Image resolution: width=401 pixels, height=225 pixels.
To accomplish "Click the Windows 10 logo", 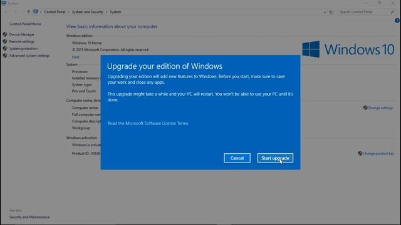I will tap(348, 49).
